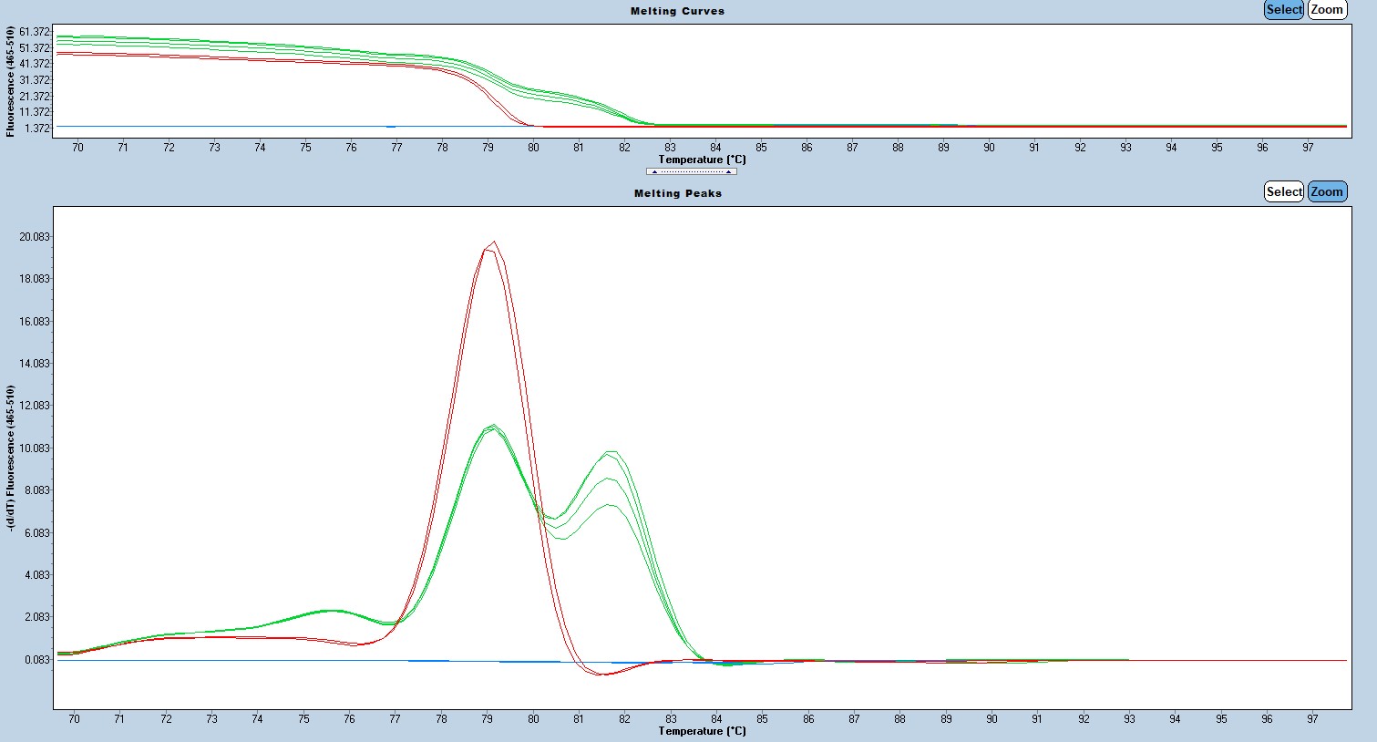Enable Zoom mode on Melting Curves chart

1327,10
